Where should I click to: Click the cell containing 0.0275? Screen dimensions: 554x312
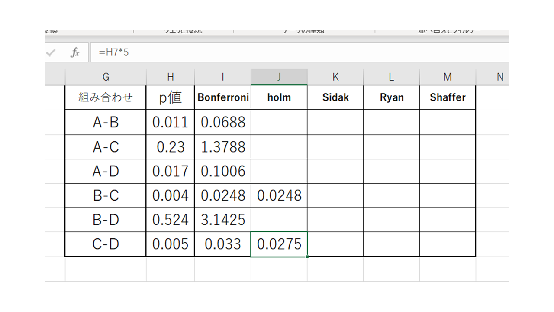coord(279,244)
